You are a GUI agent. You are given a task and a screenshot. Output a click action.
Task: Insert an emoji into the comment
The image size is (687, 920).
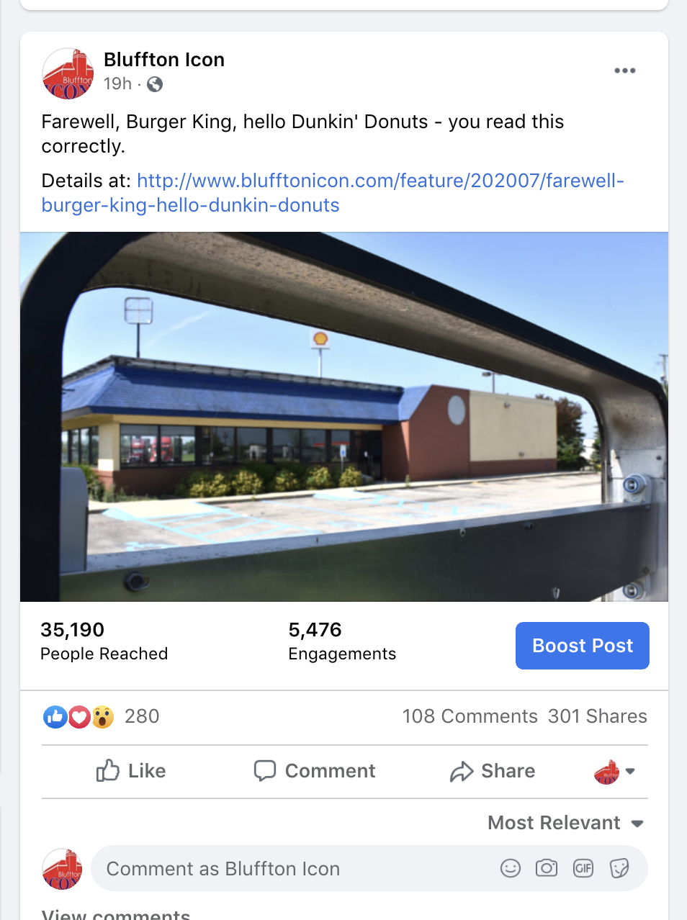[x=511, y=868]
